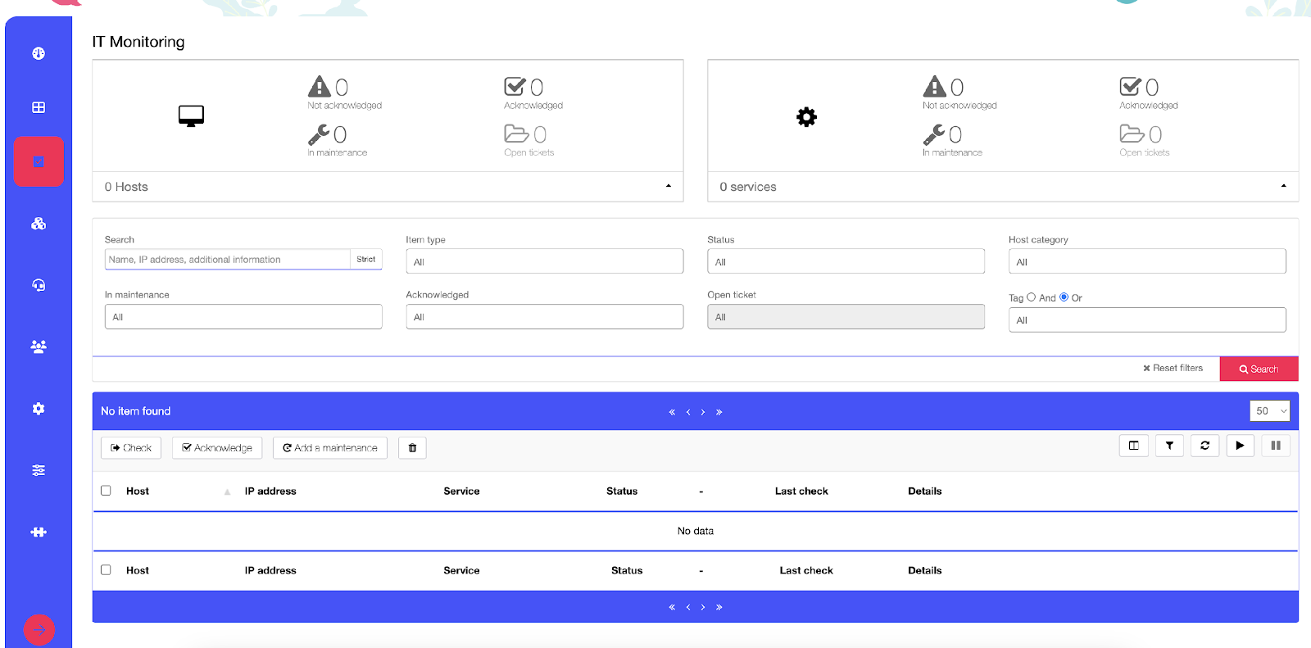Image resolution: width=1311 pixels, height=648 pixels.
Task: Change the 50 items per page dropdown
Action: pos(1269,411)
